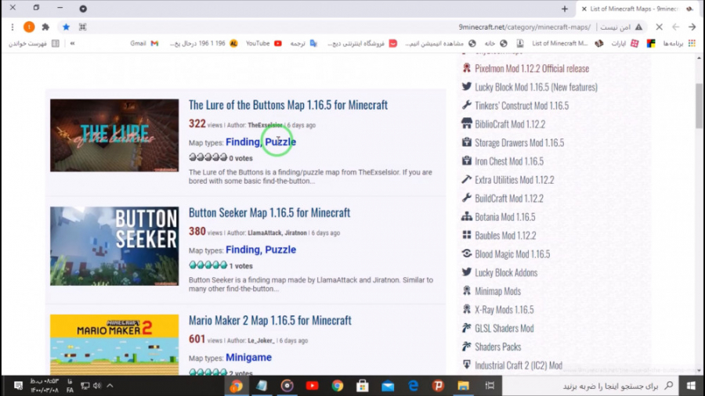Open the Apps grid bookmark icon
705x396 pixels.
692,43
